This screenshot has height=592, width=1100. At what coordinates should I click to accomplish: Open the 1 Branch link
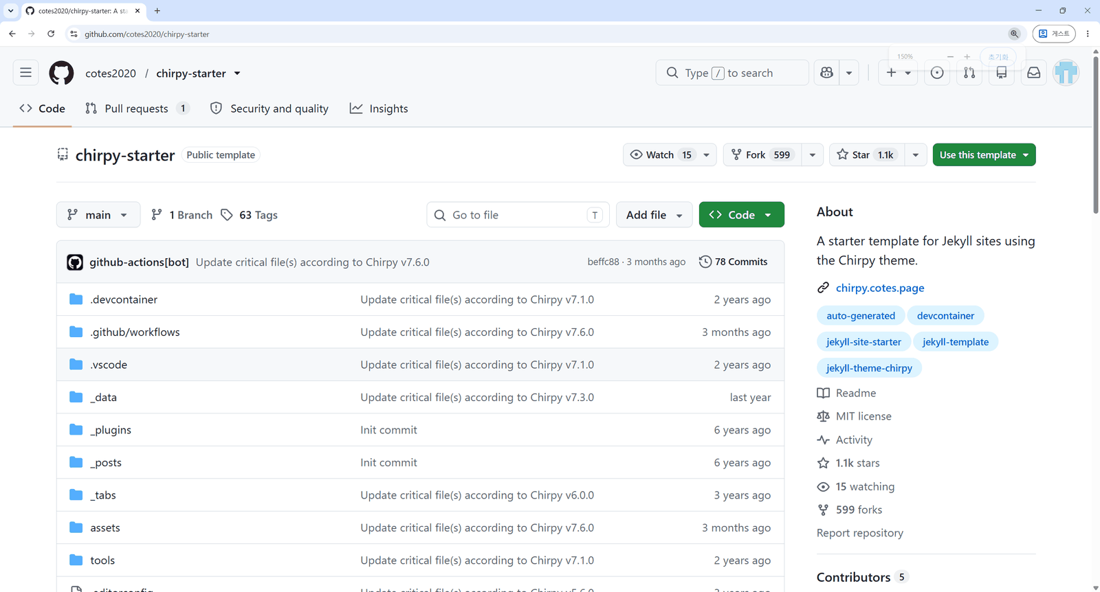pos(181,215)
